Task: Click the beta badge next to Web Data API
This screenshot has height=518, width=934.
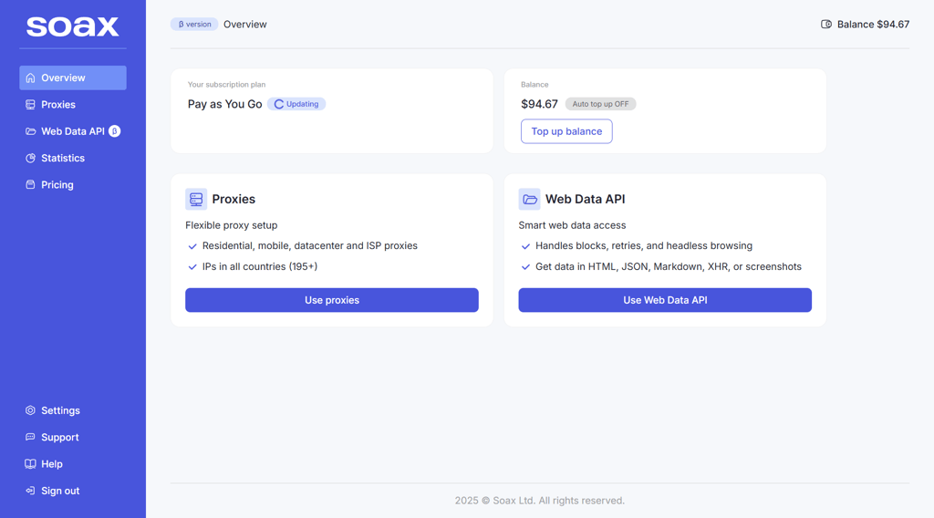Action: tap(114, 131)
